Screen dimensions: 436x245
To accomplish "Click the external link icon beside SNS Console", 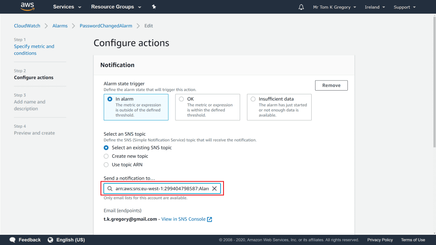I will pyautogui.click(x=209, y=219).
